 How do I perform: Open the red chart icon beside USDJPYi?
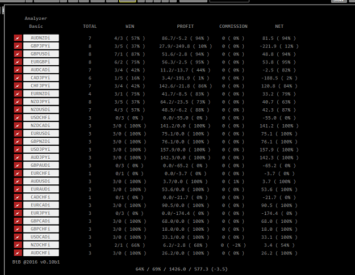(x=18, y=149)
